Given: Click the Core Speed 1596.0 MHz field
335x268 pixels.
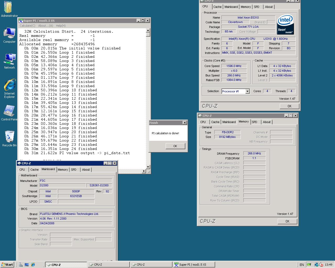Looking at the screenshot, I should pos(234,66).
